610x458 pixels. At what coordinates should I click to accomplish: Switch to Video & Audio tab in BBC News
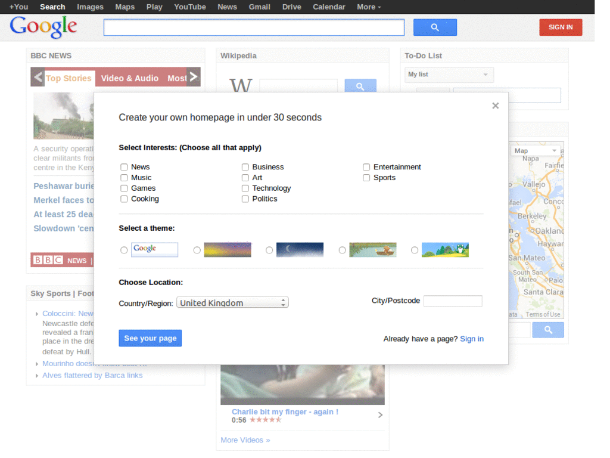pos(129,78)
